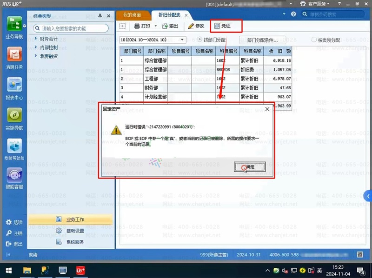
Task: Open dropdown arrow left of help icon
Action: tap(284, 14)
